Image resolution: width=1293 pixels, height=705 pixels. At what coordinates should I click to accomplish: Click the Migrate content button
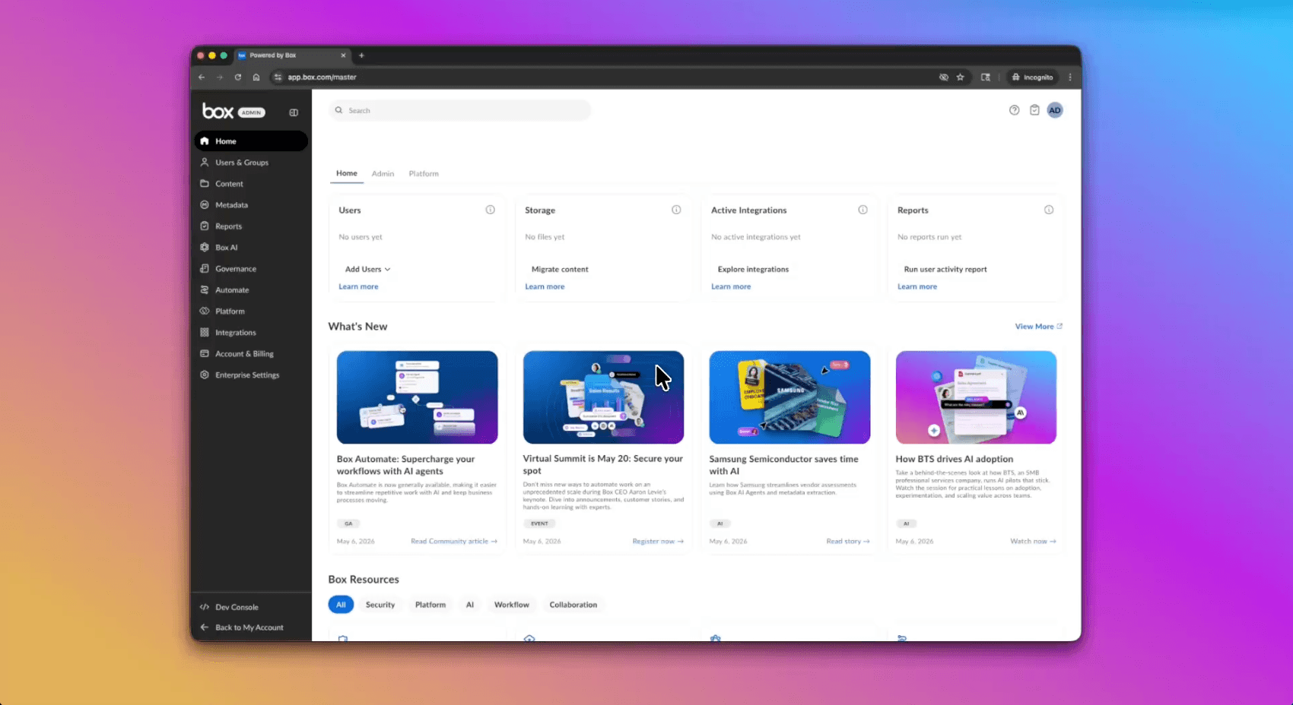(560, 269)
